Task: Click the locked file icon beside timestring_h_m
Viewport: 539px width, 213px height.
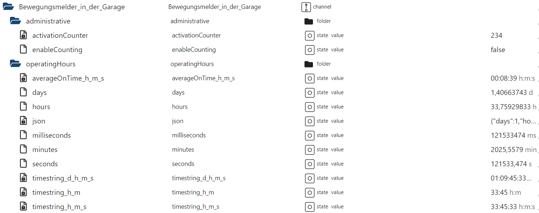Action: (x=23, y=192)
